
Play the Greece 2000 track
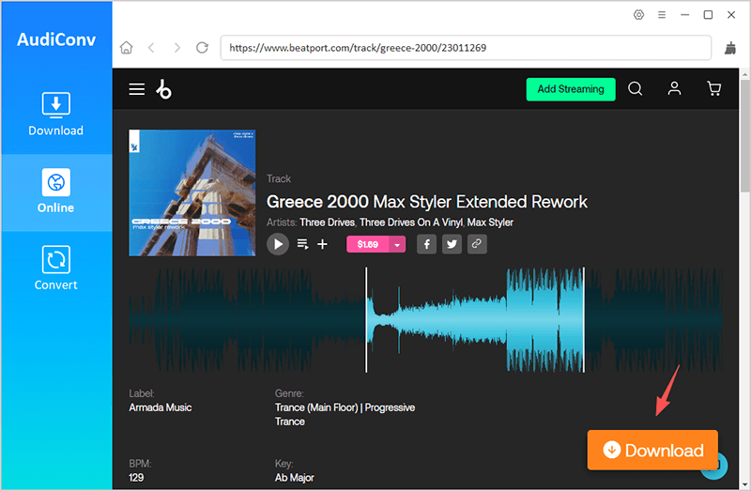click(x=278, y=244)
